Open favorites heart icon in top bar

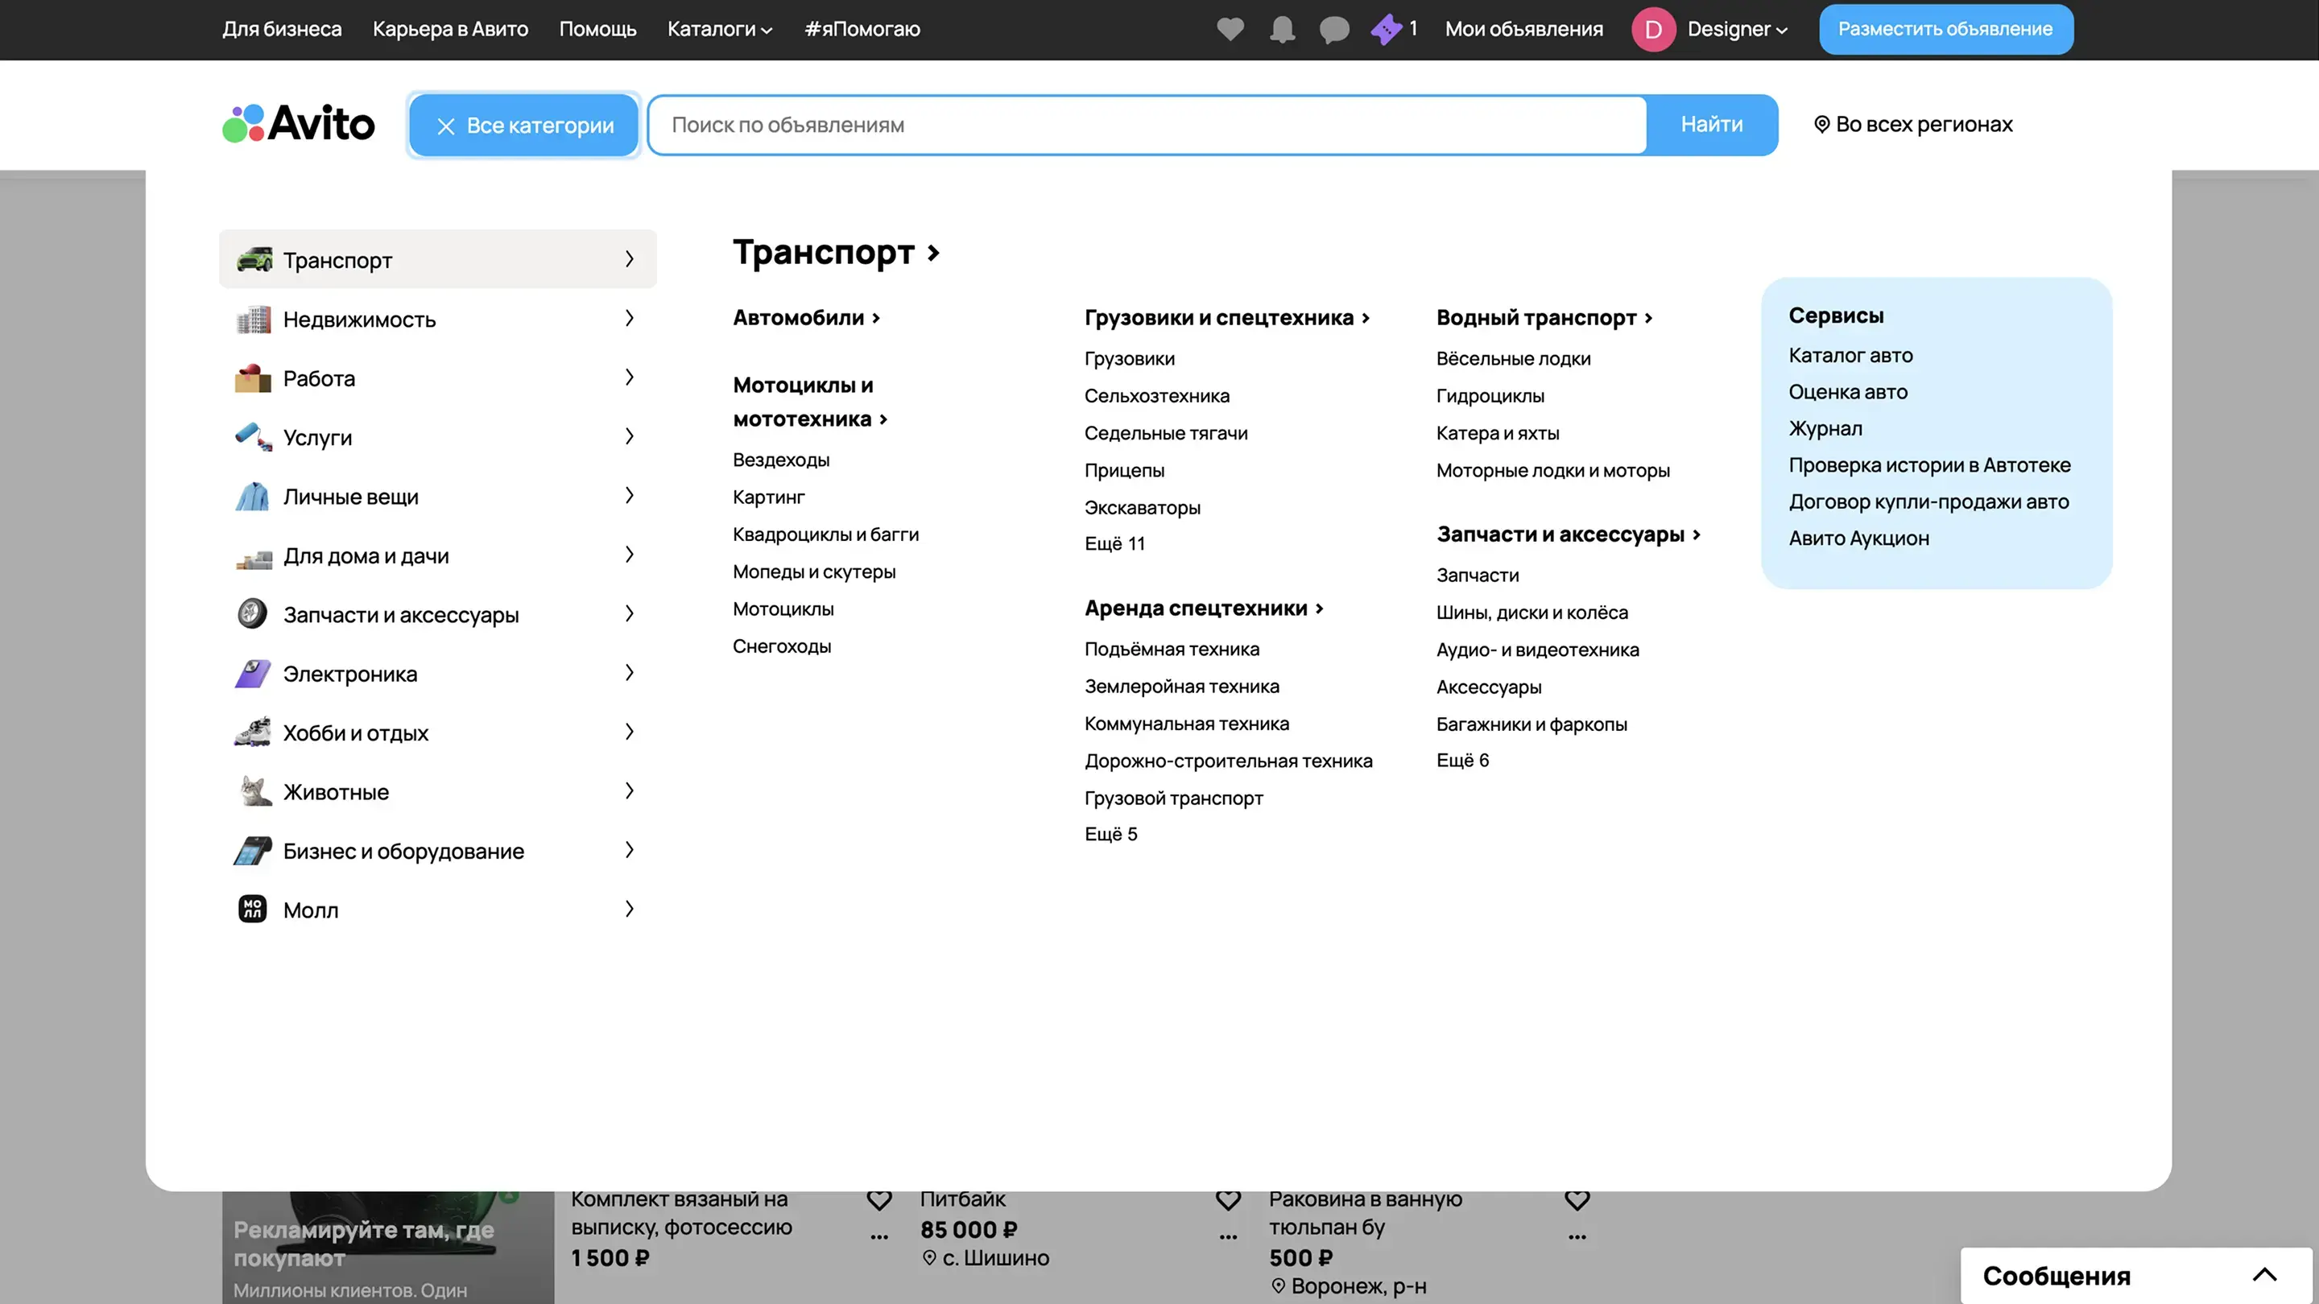point(1230,29)
